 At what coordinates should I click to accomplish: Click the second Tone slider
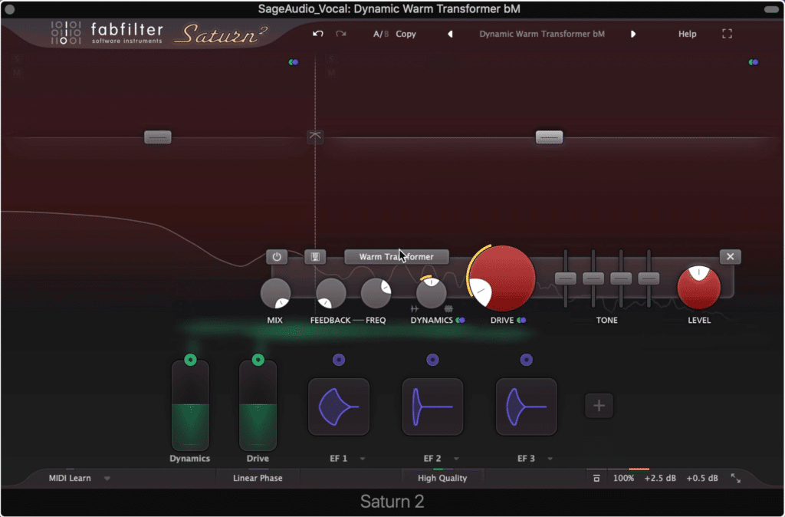[593, 278]
